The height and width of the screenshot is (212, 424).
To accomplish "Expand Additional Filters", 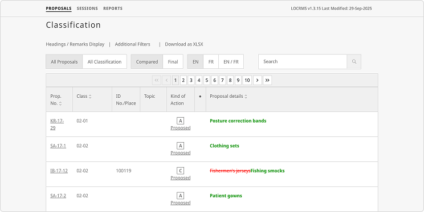I will (132, 44).
